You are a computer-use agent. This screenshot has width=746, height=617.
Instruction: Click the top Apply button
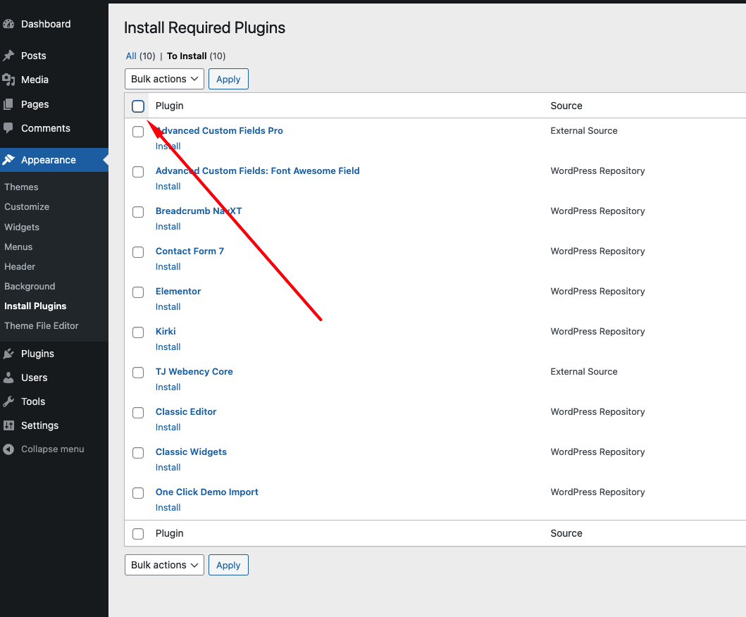(228, 79)
